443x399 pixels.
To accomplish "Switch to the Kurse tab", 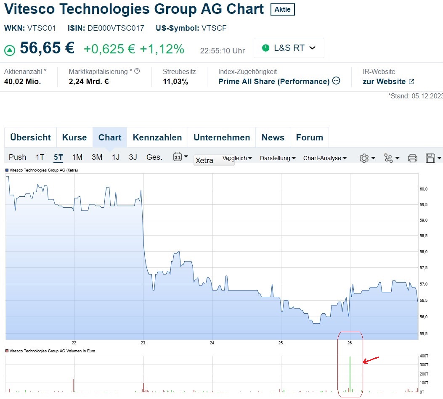I will point(74,137).
